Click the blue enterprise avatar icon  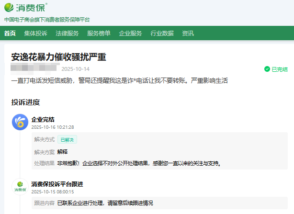click(x=20, y=122)
